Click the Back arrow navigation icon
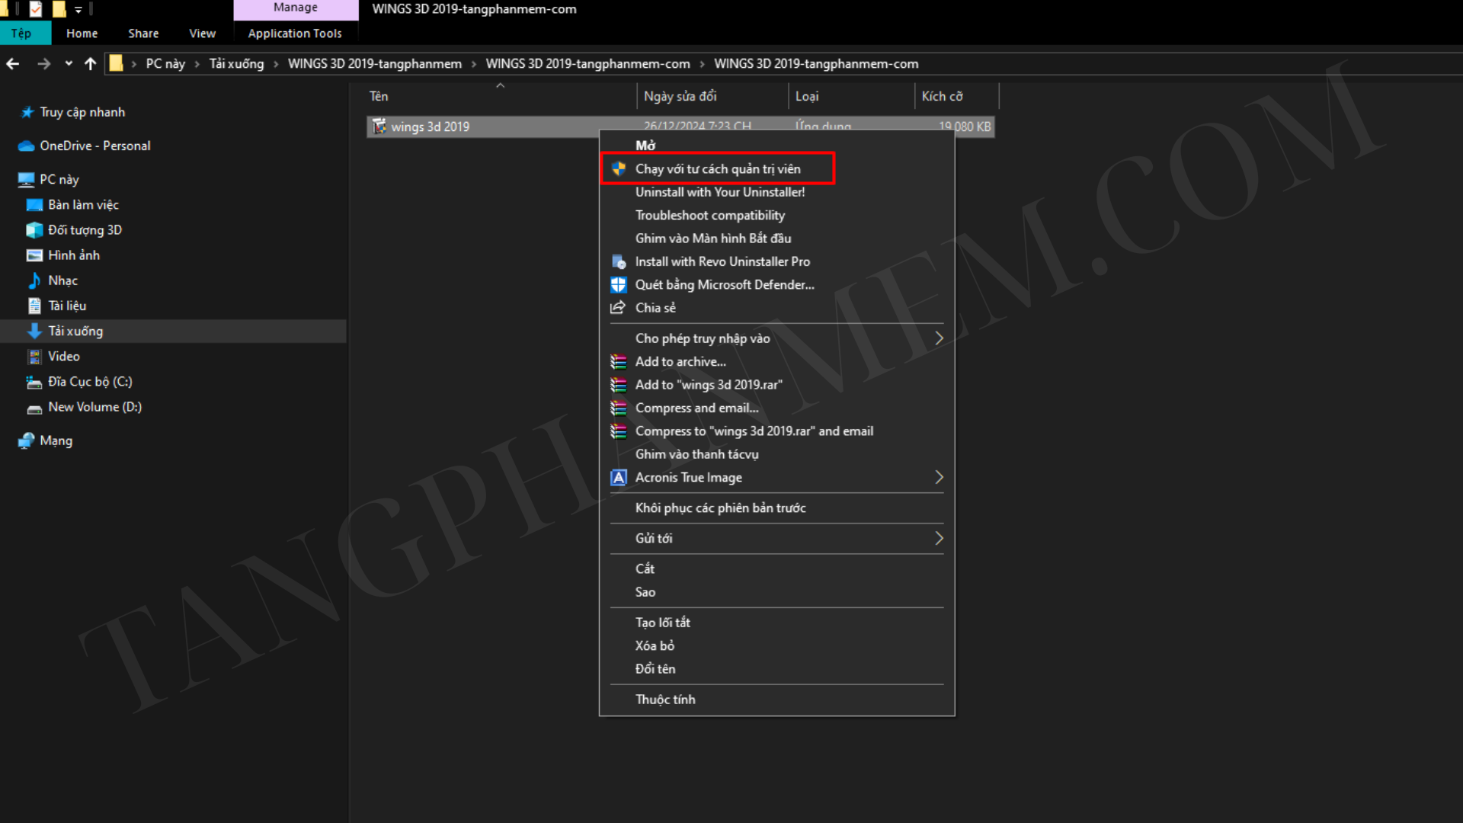The height and width of the screenshot is (823, 1463). (x=13, y=64)
